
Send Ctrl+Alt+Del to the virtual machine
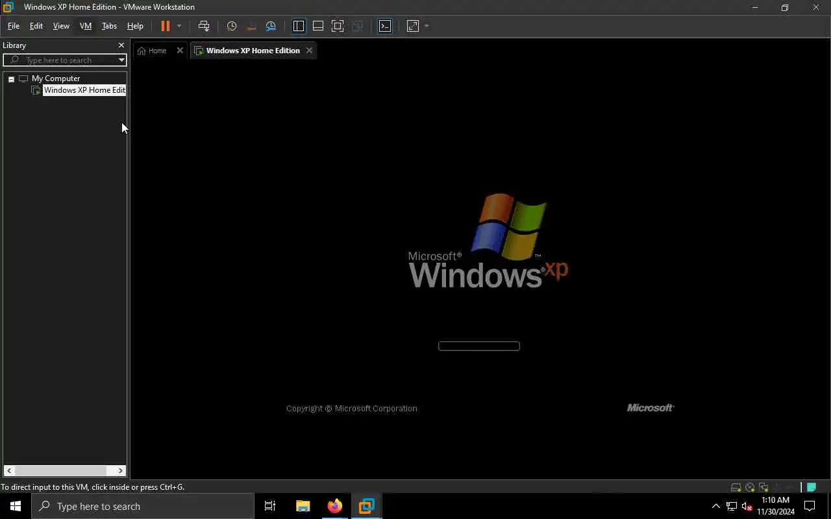tap(204, 26)
